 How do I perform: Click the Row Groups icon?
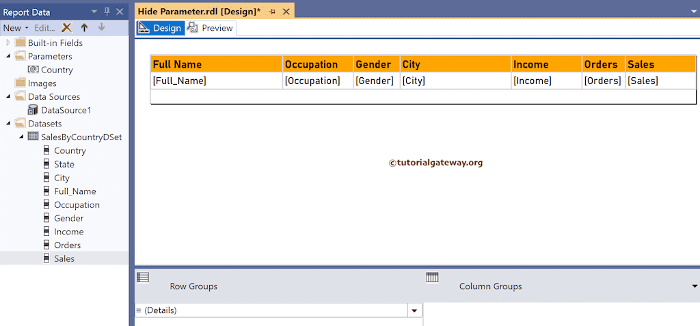click(142, 277)
